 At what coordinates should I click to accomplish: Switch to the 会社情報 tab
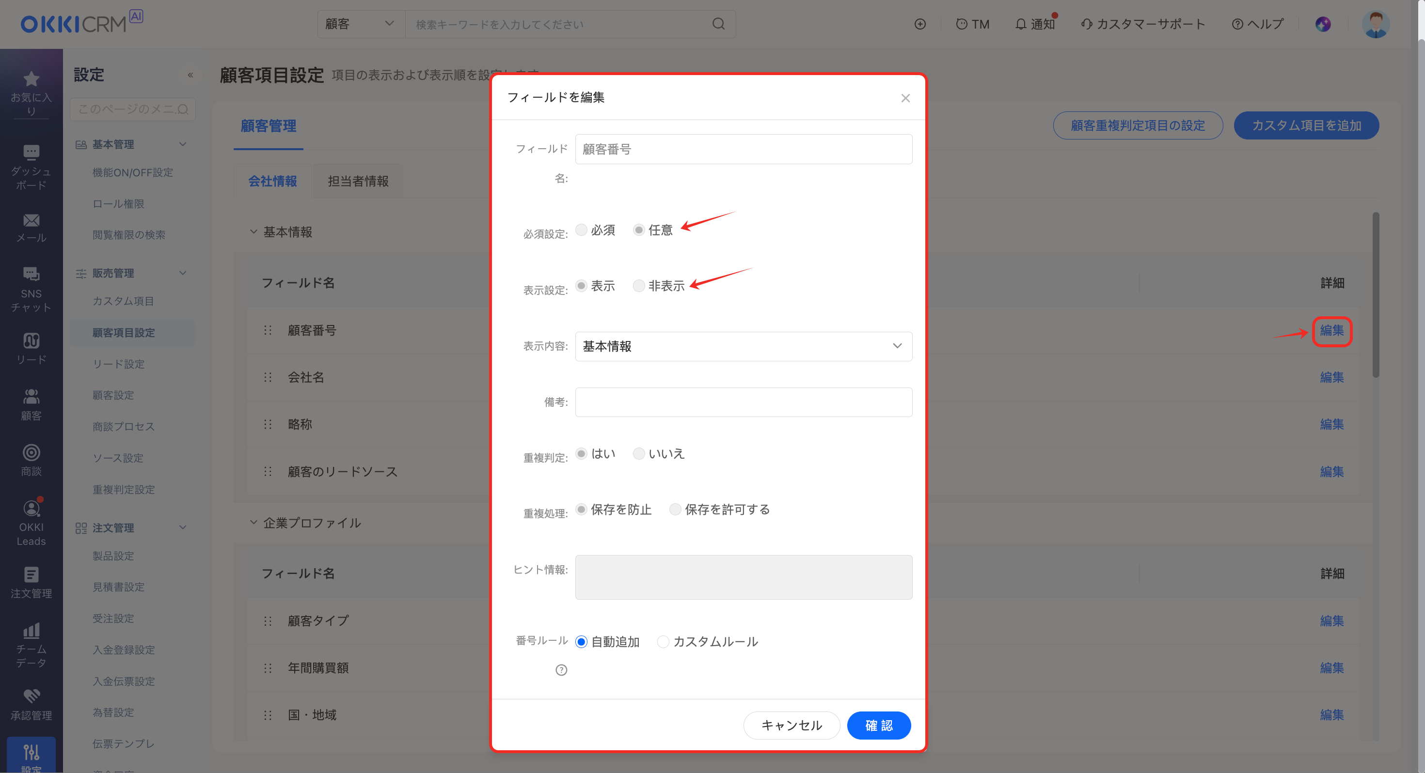coord(272,181)
